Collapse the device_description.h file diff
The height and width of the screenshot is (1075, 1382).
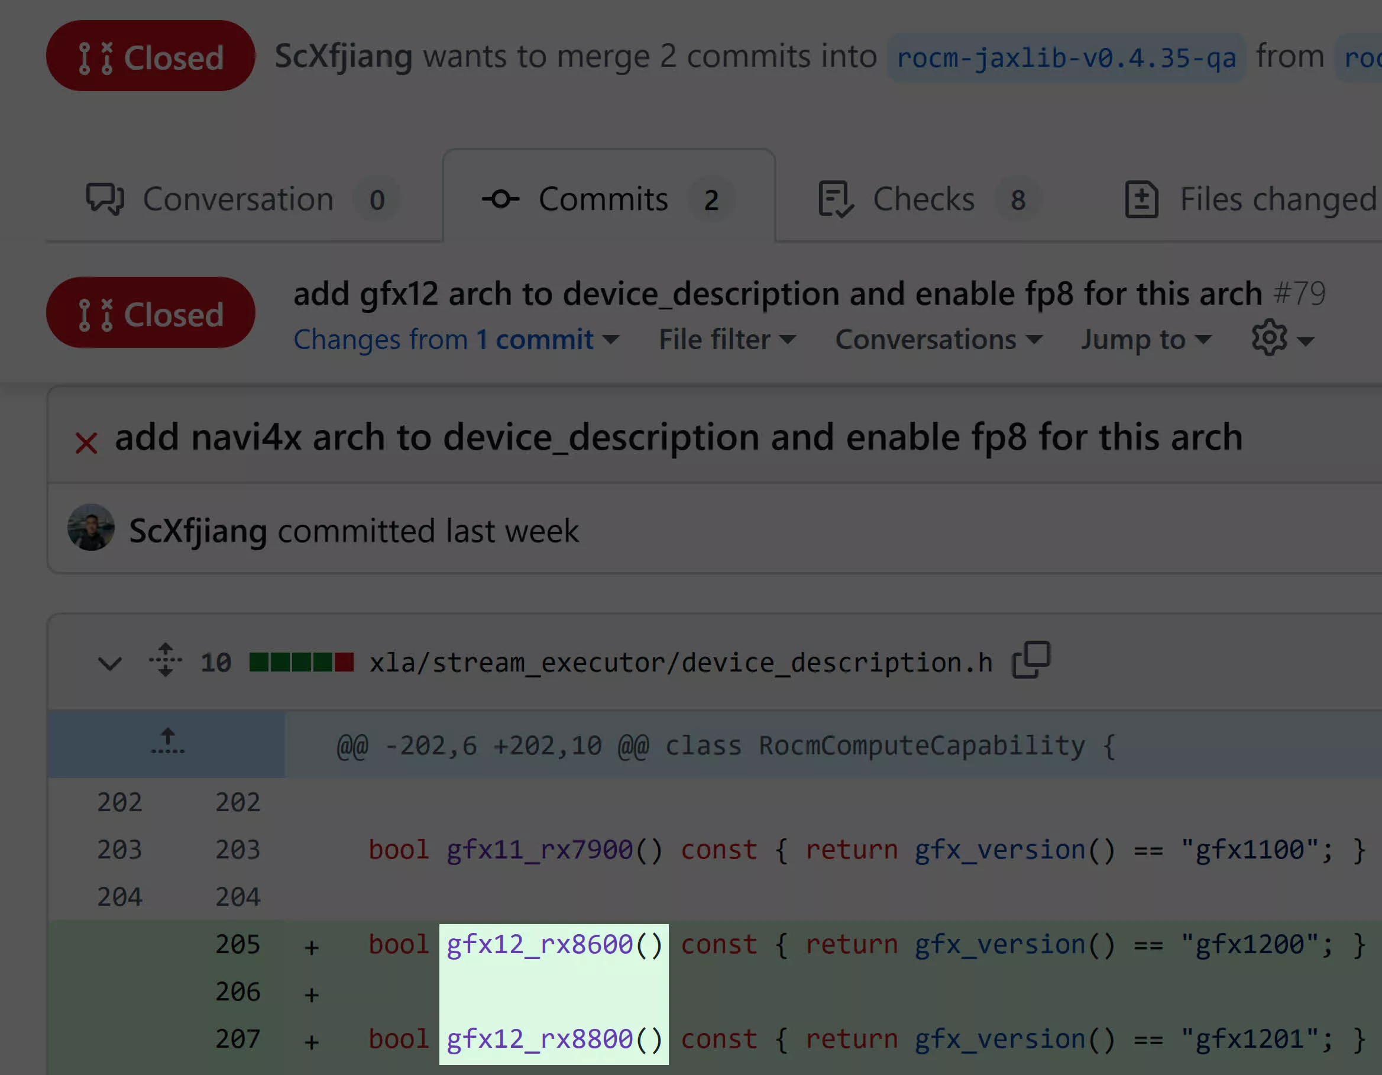(x=110, y=663)
